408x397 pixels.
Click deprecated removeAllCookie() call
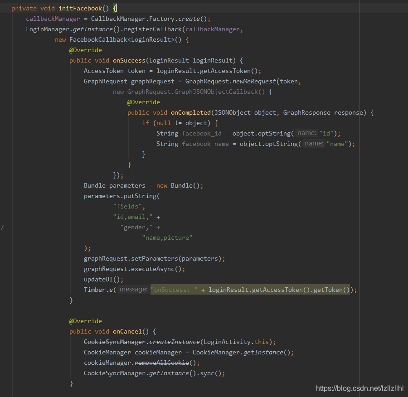[165, 363]
